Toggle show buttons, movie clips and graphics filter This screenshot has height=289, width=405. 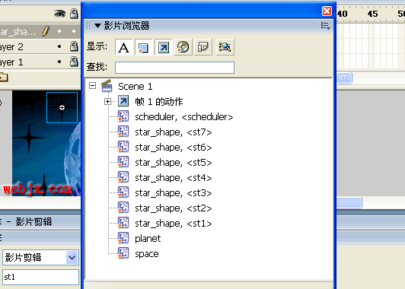tap(144, 47)
